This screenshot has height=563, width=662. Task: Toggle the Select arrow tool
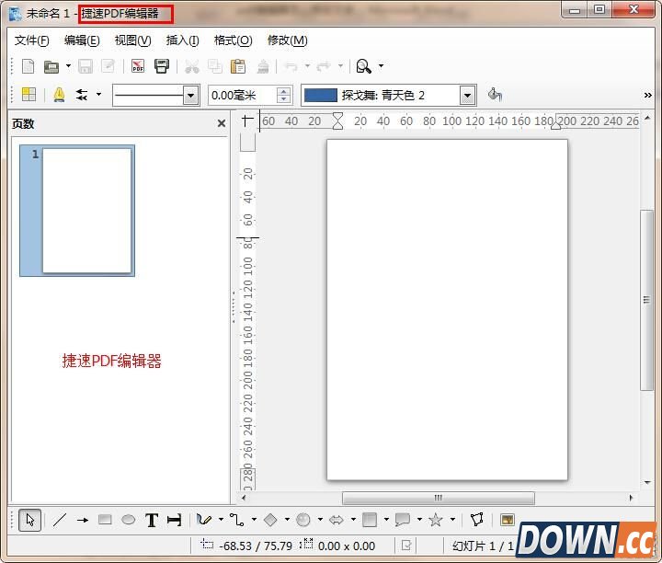(x=29, y=520)
